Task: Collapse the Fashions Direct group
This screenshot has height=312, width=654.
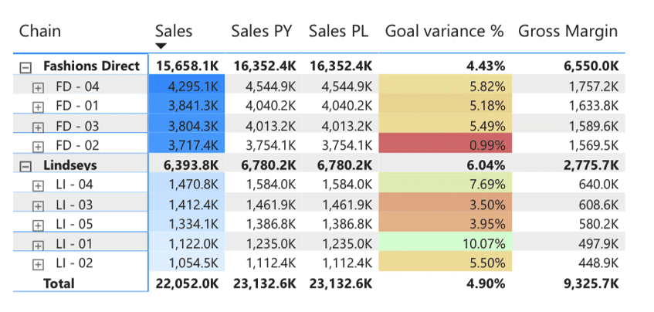Action: tap(25, 67)
